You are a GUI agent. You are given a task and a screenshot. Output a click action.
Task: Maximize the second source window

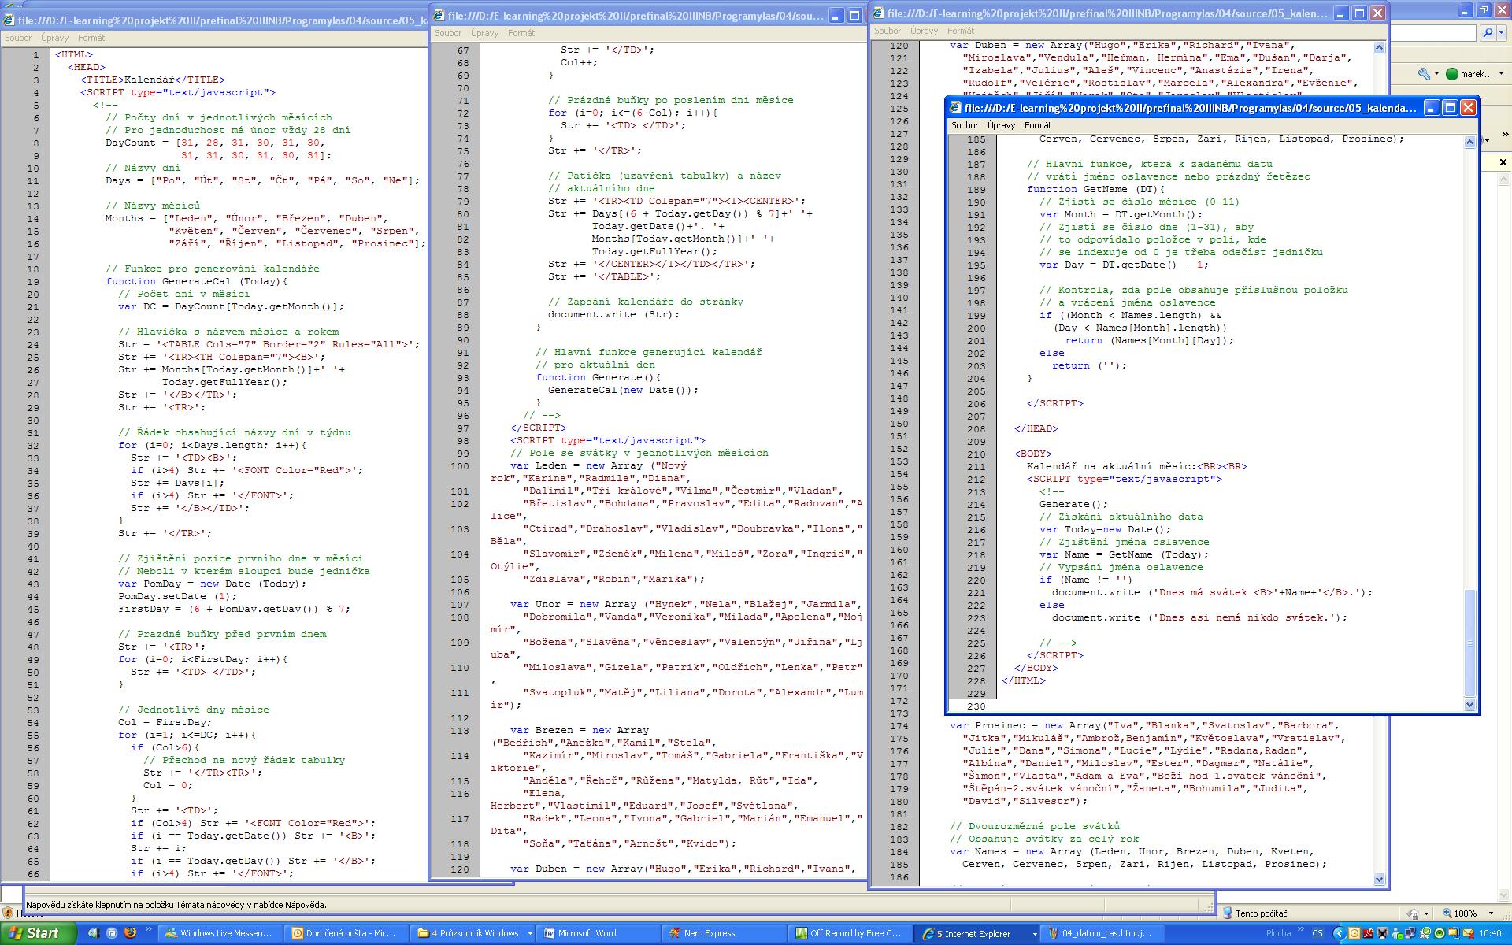click(854, 16)
